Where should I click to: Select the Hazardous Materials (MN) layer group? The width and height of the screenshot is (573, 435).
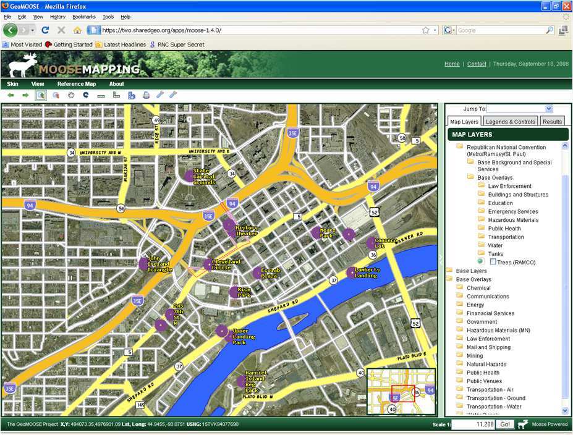(498, 330)
